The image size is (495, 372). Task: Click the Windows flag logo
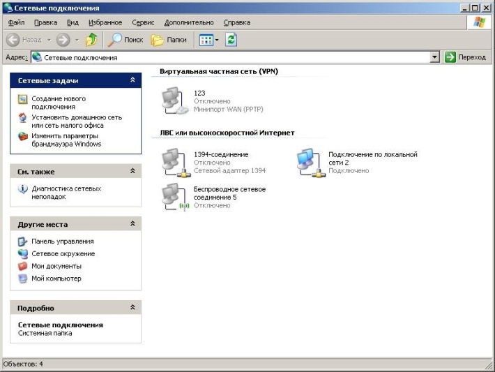coord(479,22)
